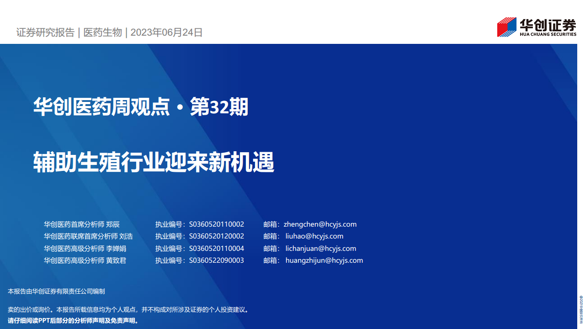Select disclaimer line starting 卖的出价或询价
This screenshot has height=329, width=585.
pyautogui.click(x=128, y=309)
